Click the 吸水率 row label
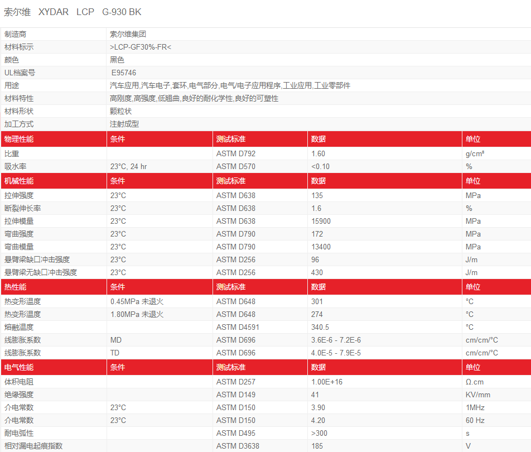The image size is (531, 452). coord(15,166)
